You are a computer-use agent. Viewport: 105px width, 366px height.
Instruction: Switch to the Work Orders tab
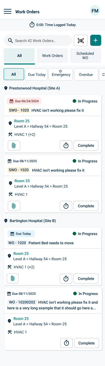pos(52,56)
